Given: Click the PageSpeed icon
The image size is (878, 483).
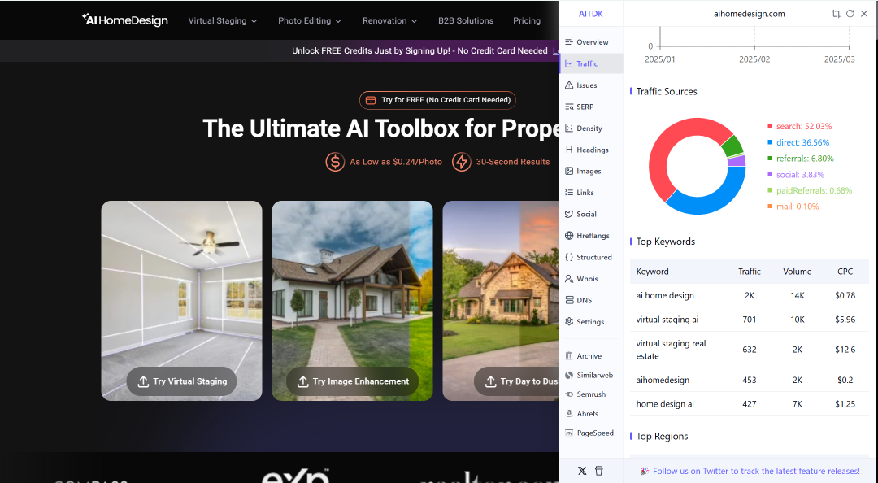Looking at the screenshot, I should tap(569, 433).
